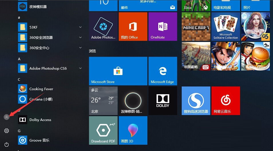Open the Dolby tile
The height and width of the screenshot is (151, 273).
point(163,101)
